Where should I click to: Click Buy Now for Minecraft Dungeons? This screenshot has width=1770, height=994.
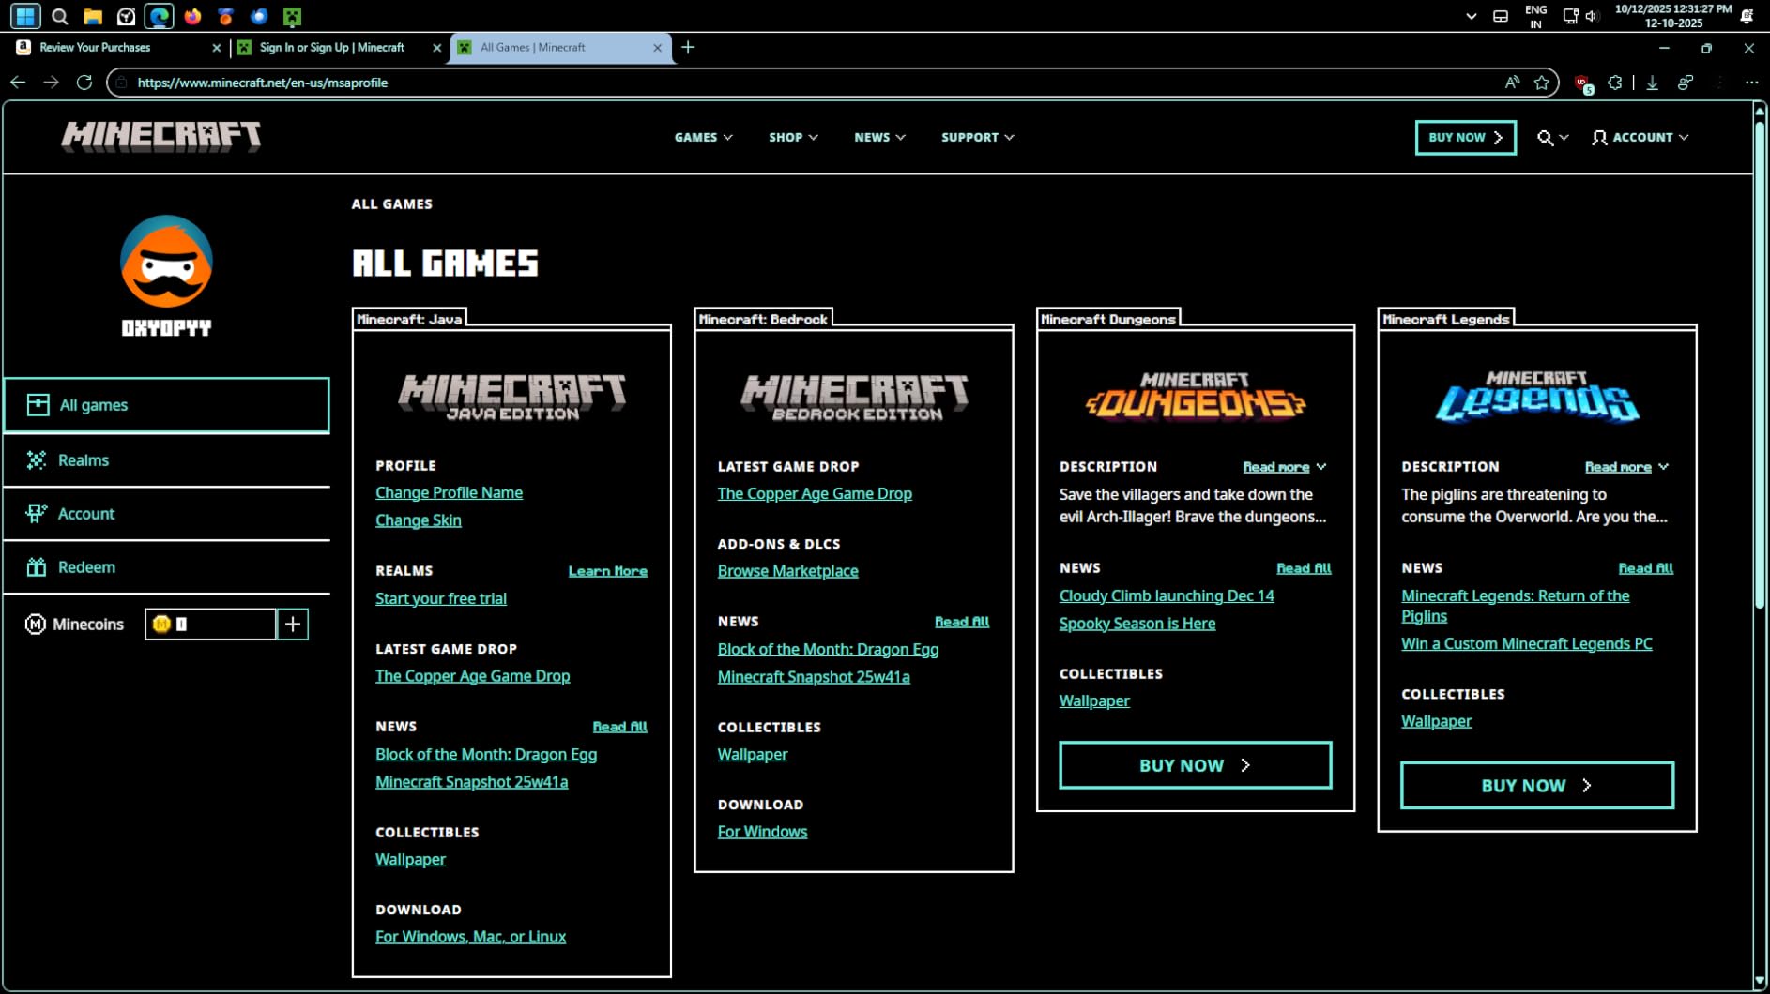point(1194,765)
